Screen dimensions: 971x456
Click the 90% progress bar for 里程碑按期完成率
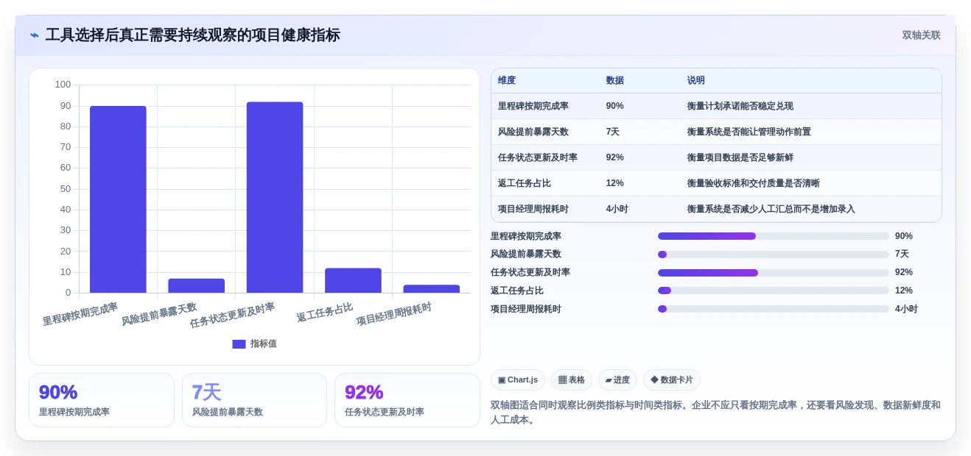pos(774,236)
